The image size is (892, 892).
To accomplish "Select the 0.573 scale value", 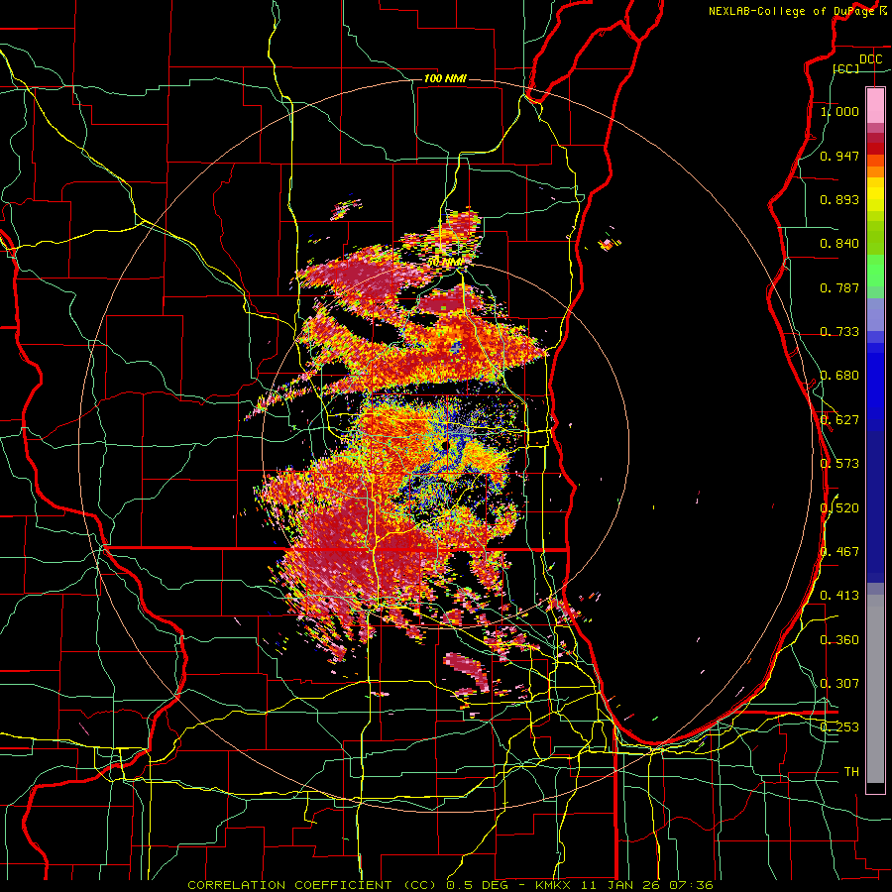I will (839, 464).
